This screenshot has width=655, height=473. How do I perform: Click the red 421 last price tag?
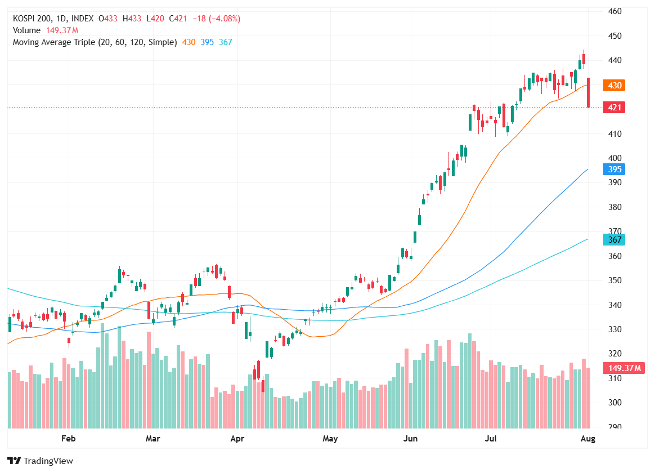[614, 108]
